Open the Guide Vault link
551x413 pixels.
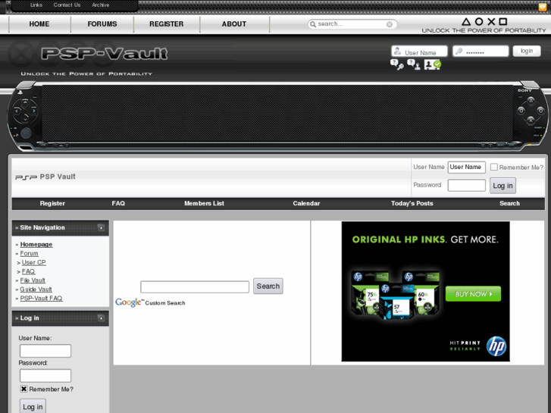[x=36, y=289]
